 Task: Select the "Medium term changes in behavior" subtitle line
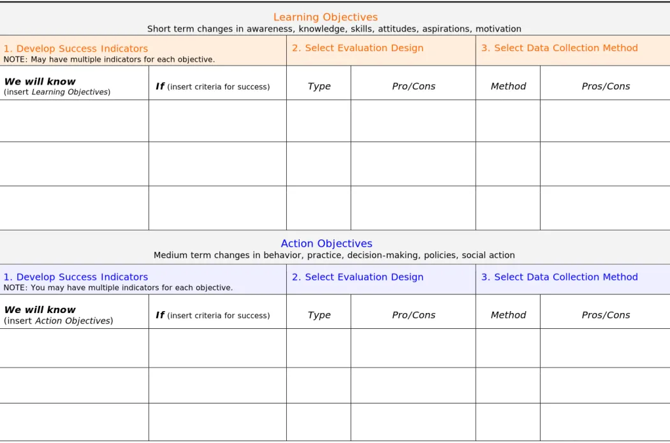tap(334, 256)
